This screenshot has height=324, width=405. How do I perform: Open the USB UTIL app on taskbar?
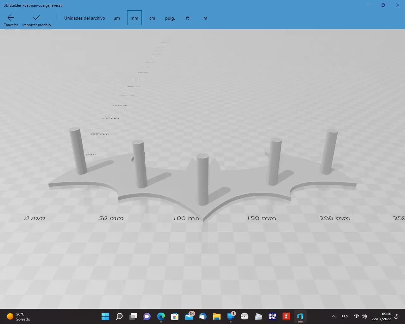pos(272,316)
